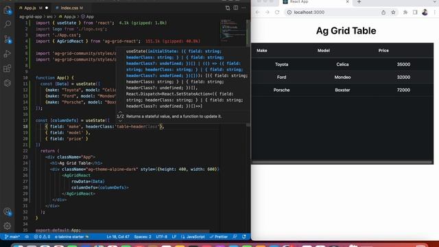Open the editor More Actions menu
Screen dimensions: 439x247
[x=244, y=8]
